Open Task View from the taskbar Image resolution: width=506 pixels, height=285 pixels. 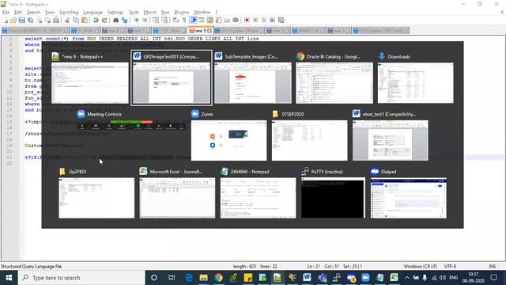172,278
